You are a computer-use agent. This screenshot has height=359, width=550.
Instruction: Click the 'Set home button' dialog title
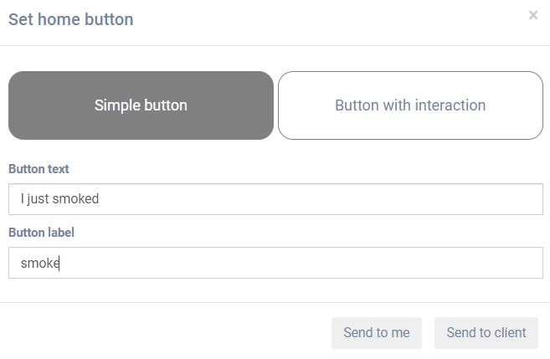coord(70,19)
